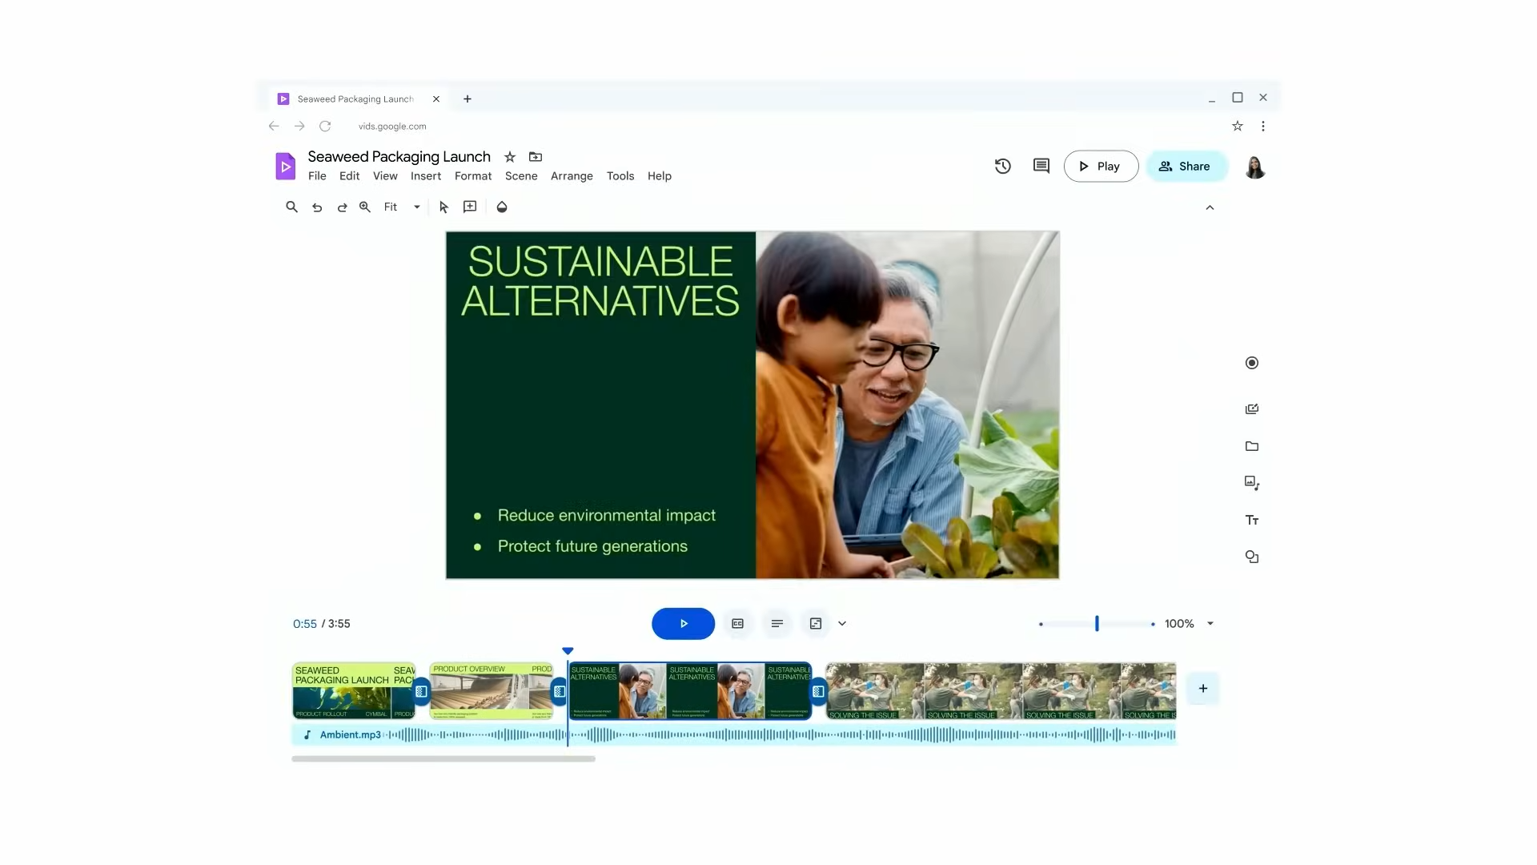The height and width of the screenshot is (865, 1537).
Task: Open the Arrange menu
Action: click(572, 176)
